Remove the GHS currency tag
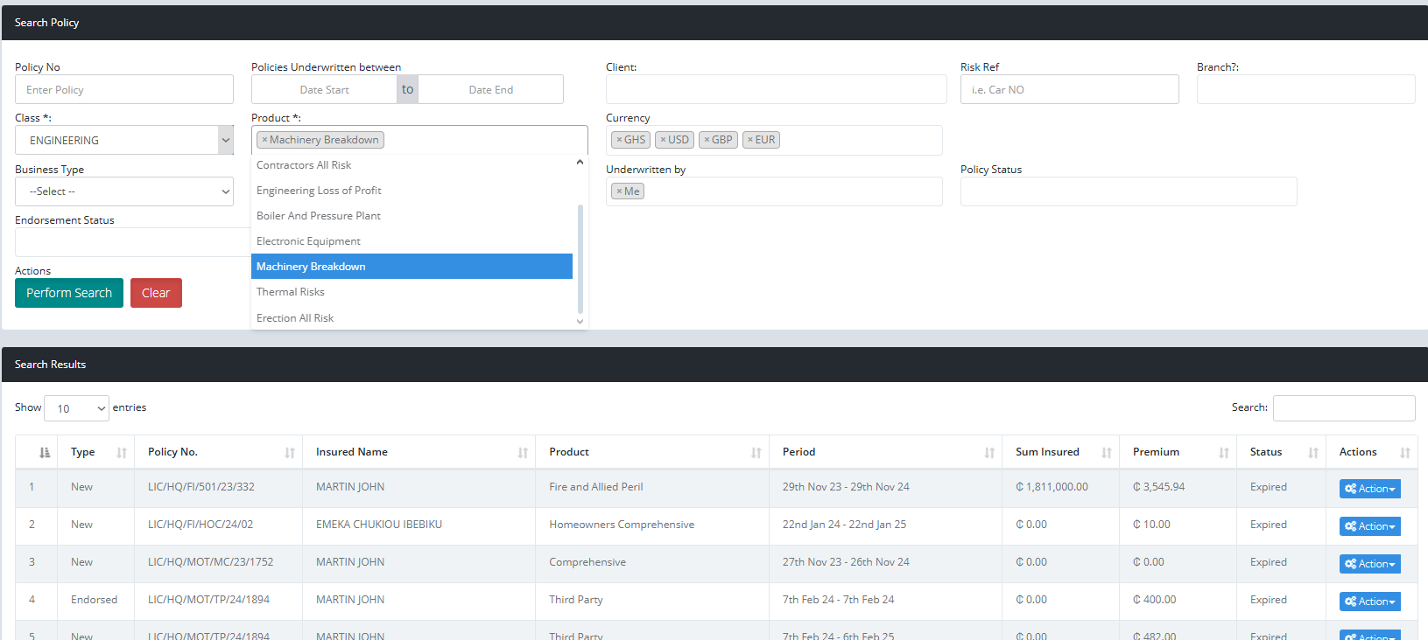The height and width of the screenshot is (640, 1428). click(619, 140)
